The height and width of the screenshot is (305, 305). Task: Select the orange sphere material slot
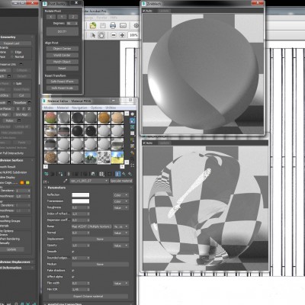pos(104,118)
